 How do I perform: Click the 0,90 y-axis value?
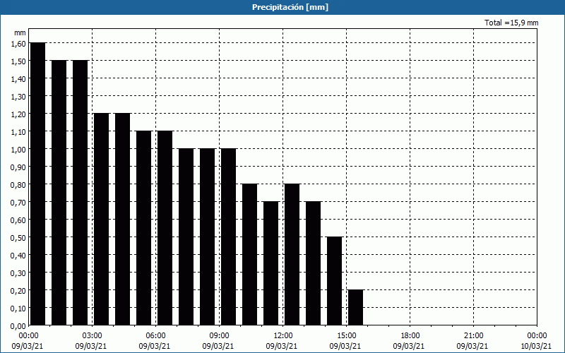18,167
